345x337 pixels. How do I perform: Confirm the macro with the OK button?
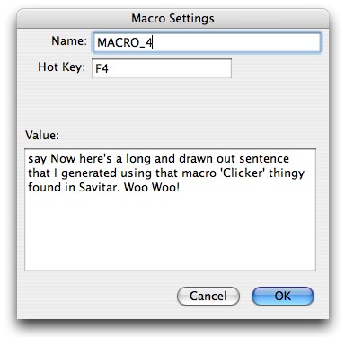pyautogui.click(x=283, y=296)
